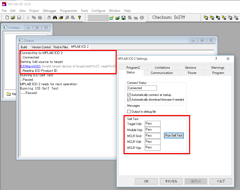Viewport: 240px width, 190px height.
Task: Open the Limitations settings tab
Action: point(162,67)
